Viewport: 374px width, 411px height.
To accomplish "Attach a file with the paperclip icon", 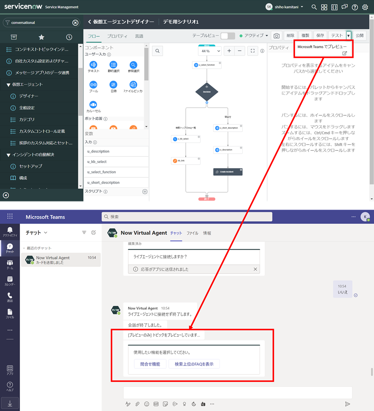I will coord(137,404).
